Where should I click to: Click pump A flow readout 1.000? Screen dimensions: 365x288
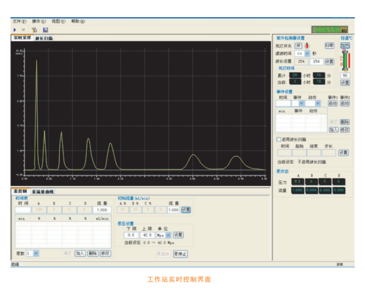pos(298,190)
